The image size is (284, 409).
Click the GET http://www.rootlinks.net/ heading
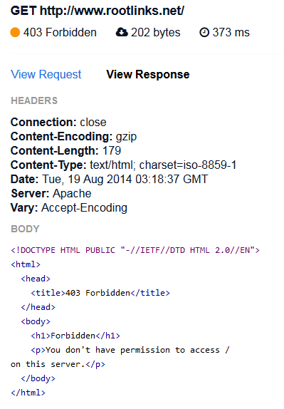click(x=98, y=11)
